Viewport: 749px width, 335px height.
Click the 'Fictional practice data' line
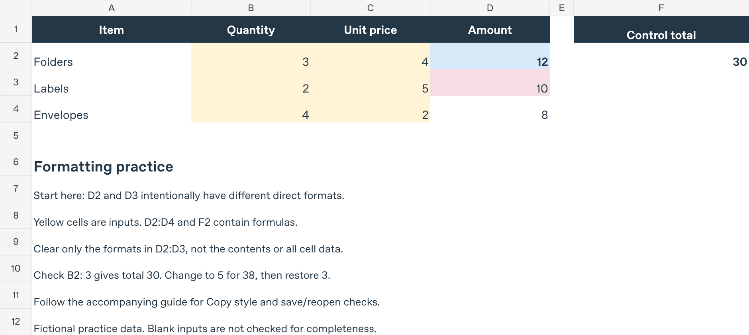205,329
